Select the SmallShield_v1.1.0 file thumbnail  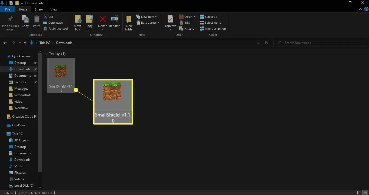[x=61, y=71]
